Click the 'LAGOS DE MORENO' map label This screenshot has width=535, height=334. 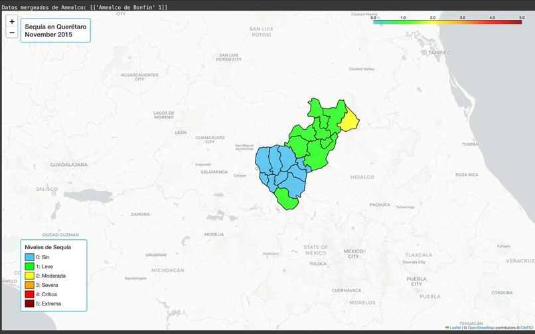point(164,115)
